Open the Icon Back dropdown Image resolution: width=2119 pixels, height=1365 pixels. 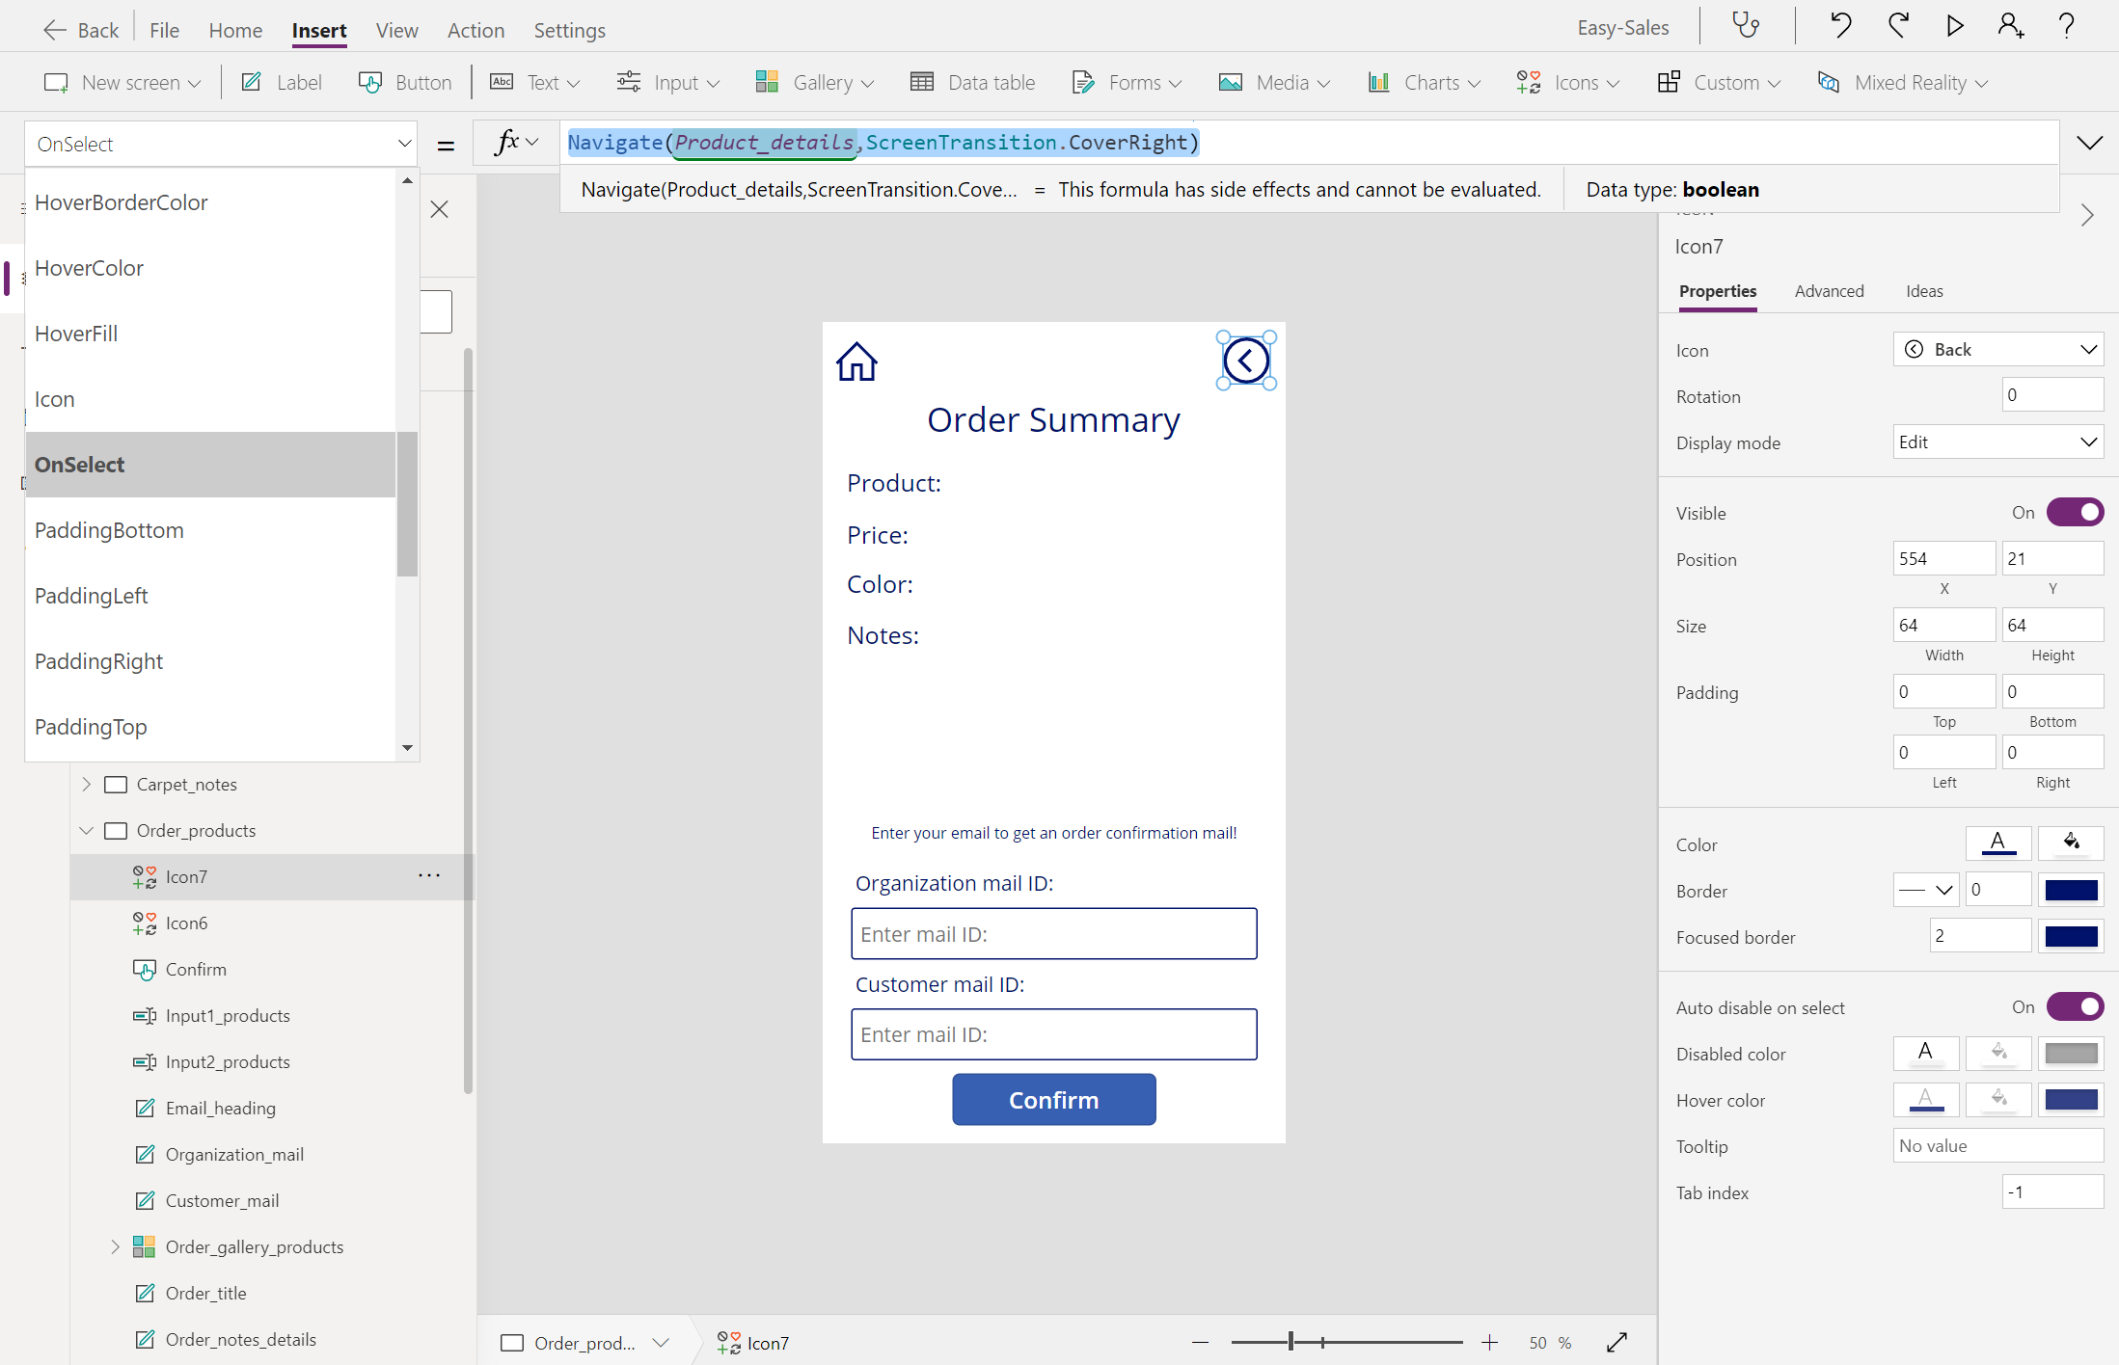click(1998, 349)
